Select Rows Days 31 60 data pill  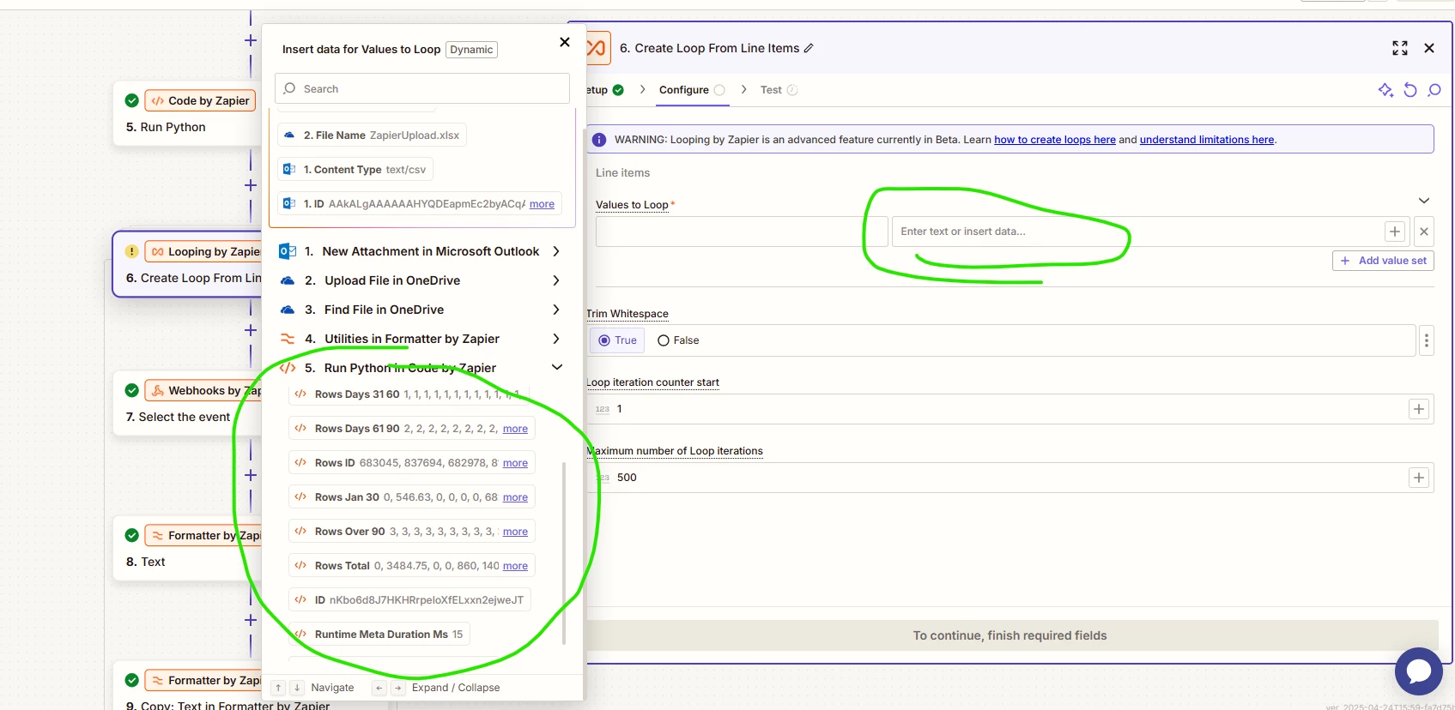[x=409, y=394]
